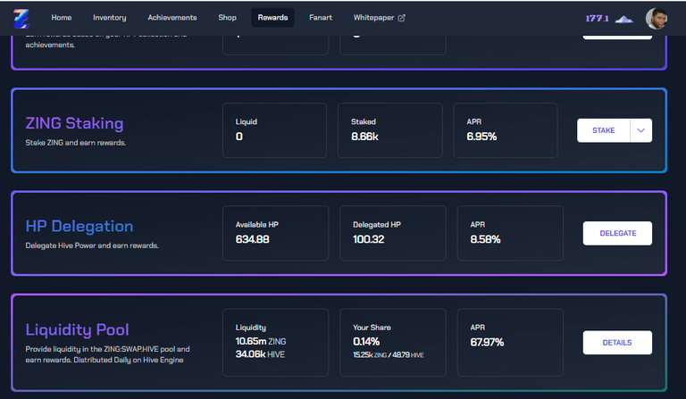Image resolution: width=686 pixels, height=399 pixels.
Task: Open Liquidity Pool DETAILS
Action: point(617,342)
